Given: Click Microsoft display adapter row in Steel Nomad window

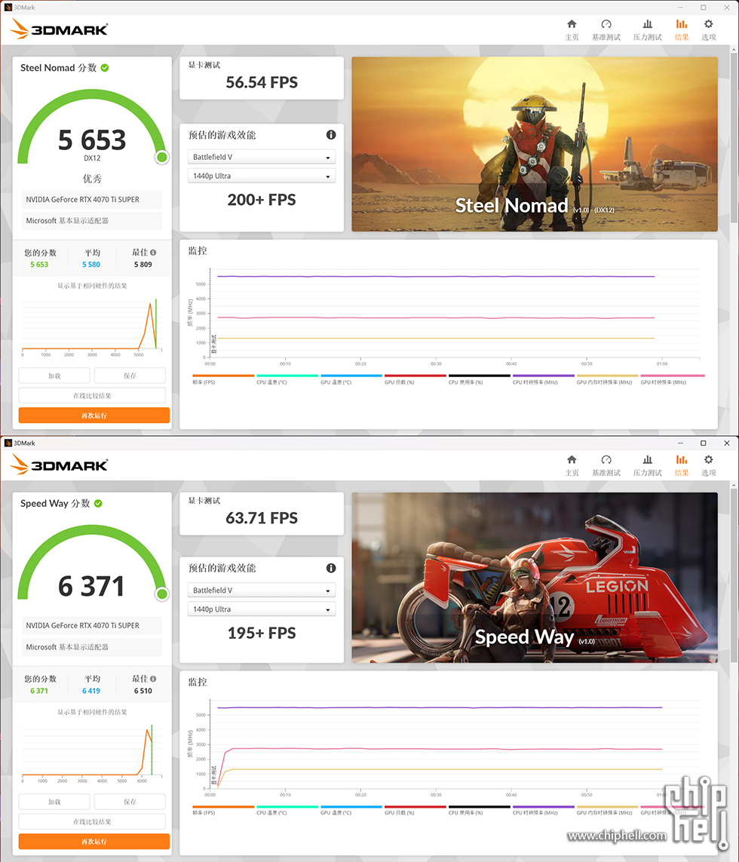Looking at the screenshot, I should pyautogui.click(x=92, y=220).
